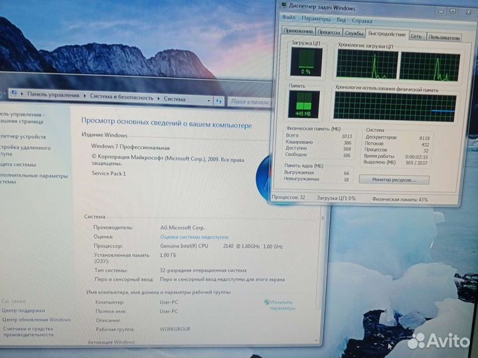
Task: Open Счетчики и средства производительности link
Action: click(x=28, y=331)
